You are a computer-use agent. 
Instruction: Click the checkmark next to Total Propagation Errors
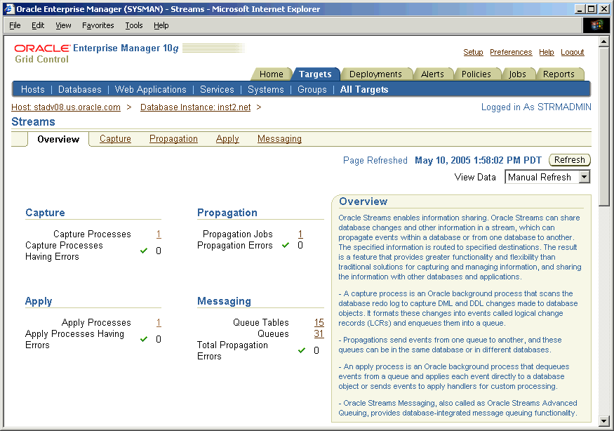301,350
